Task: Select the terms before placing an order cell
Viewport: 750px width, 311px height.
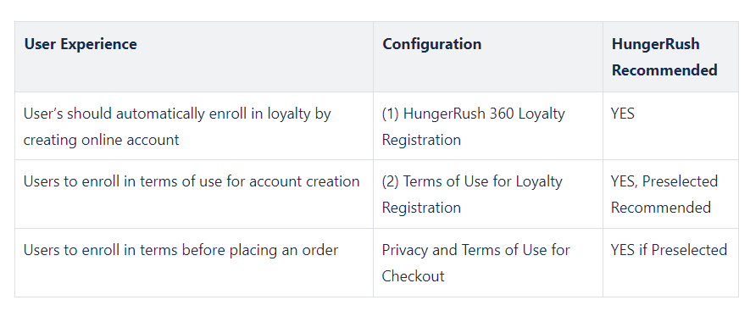Action: click(x=194, y=263)
